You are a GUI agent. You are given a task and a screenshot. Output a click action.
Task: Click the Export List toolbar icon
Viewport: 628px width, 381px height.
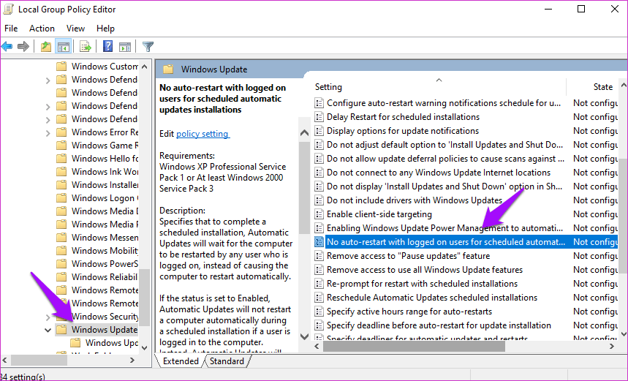click(x=86, y=47)
